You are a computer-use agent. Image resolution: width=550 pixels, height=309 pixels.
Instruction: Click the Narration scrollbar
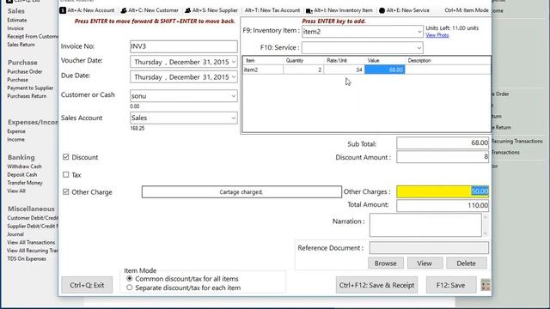coord(486,225)
